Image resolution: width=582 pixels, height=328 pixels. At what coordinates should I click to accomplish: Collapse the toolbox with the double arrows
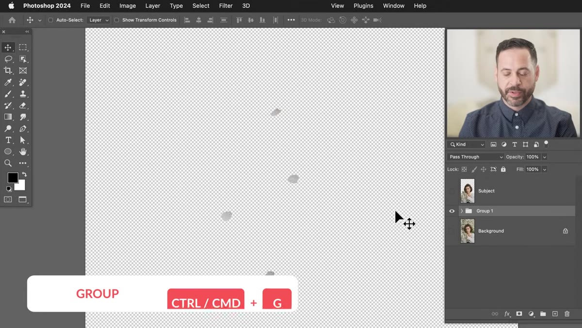(x=27, y=32)
